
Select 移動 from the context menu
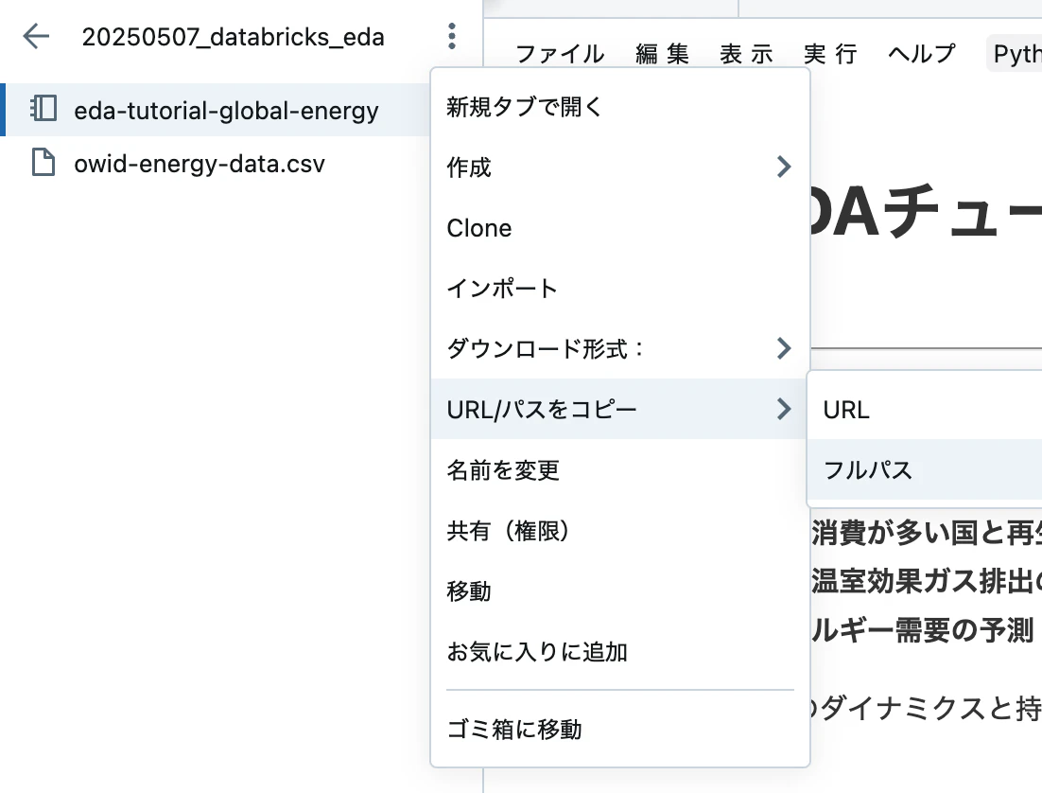[619, 590]
